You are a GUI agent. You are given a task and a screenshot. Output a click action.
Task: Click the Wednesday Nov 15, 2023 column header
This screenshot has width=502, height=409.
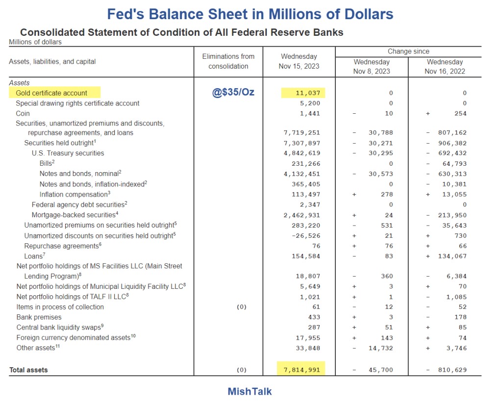coord(299,61)
